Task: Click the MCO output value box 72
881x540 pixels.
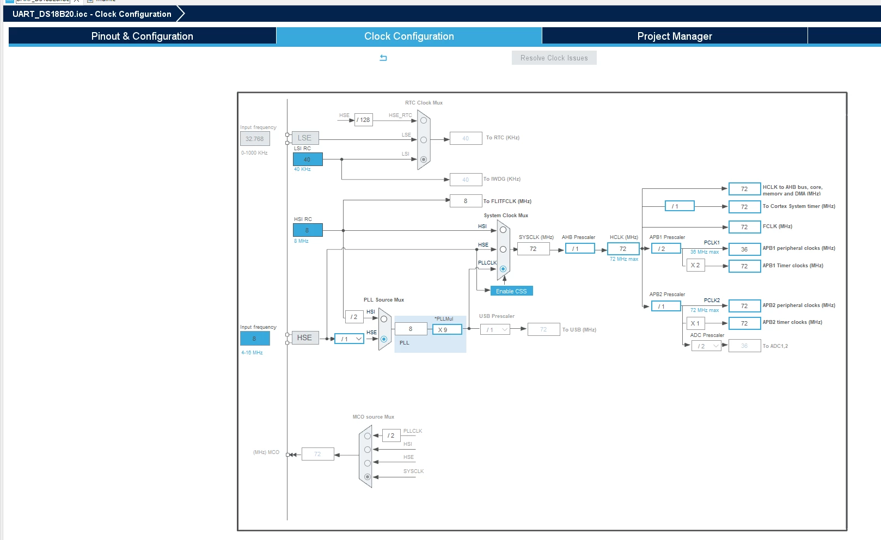Action: pos(317,454)
